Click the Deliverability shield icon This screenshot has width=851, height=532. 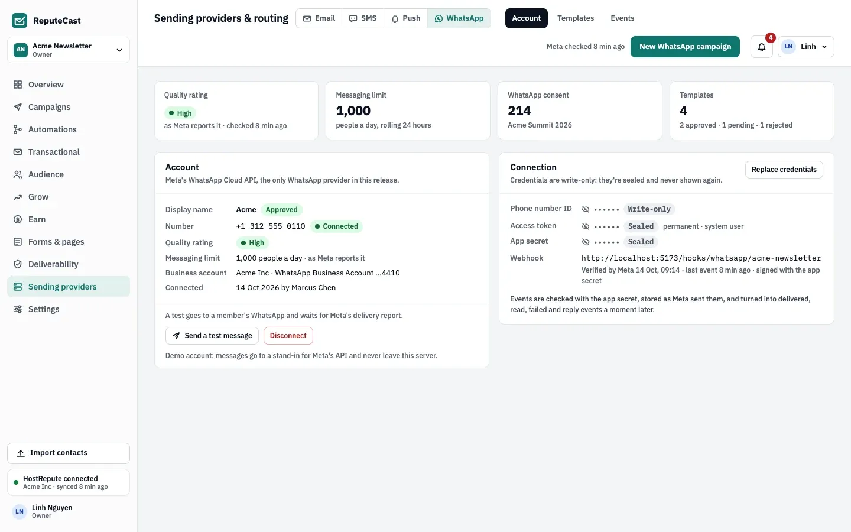click(x=18, y=264)
